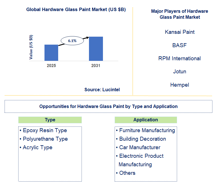Select Kansai Paint in the players list

click(180, 32)
